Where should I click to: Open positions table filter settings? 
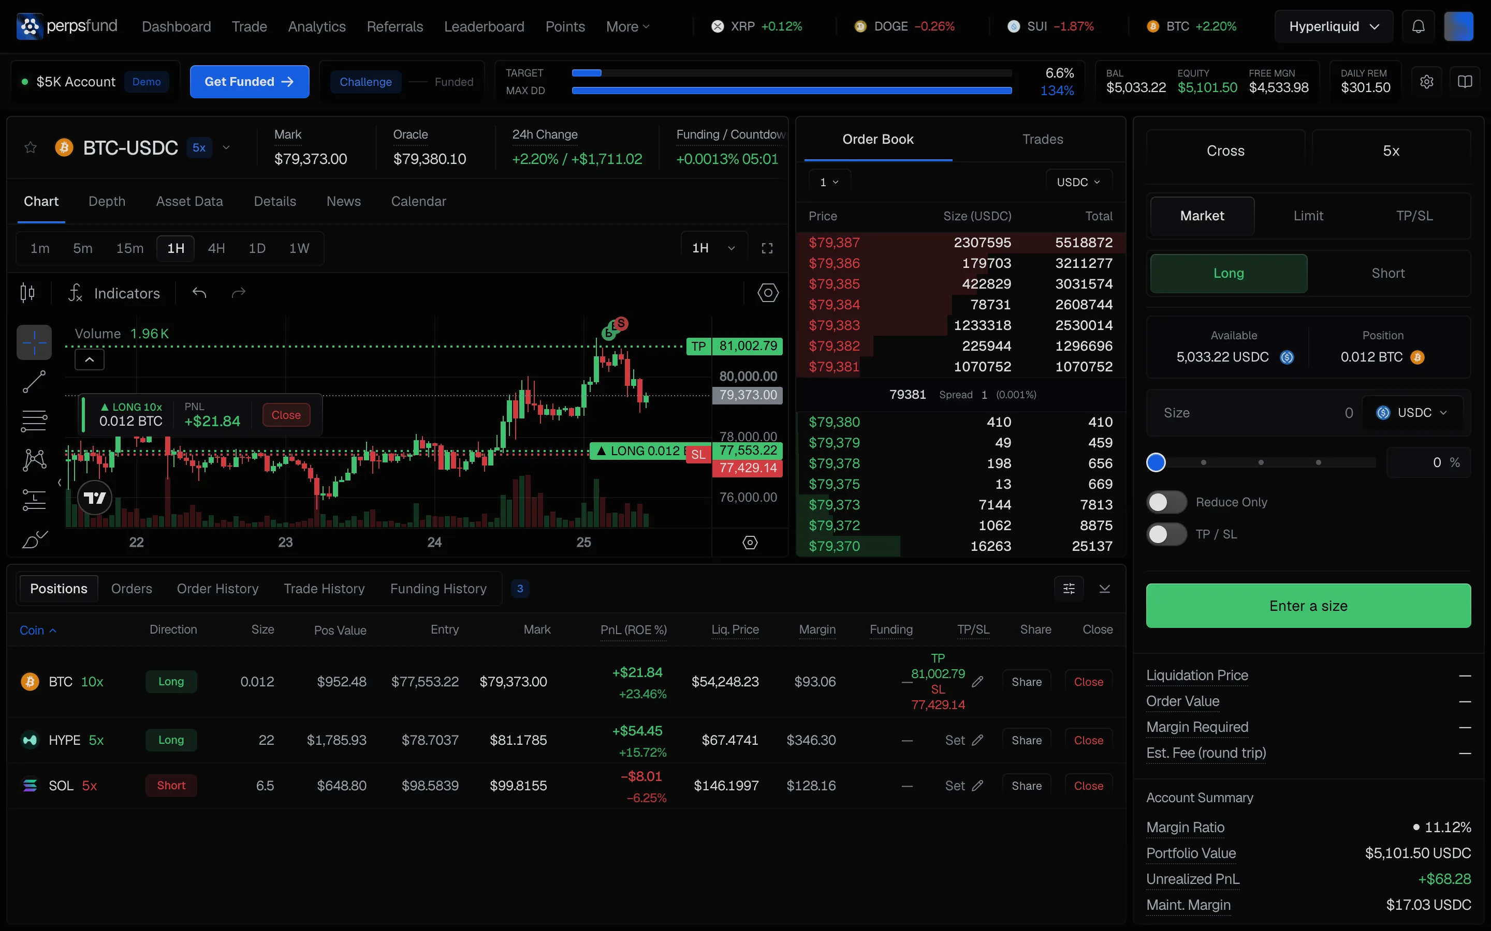pos(1069,589)
